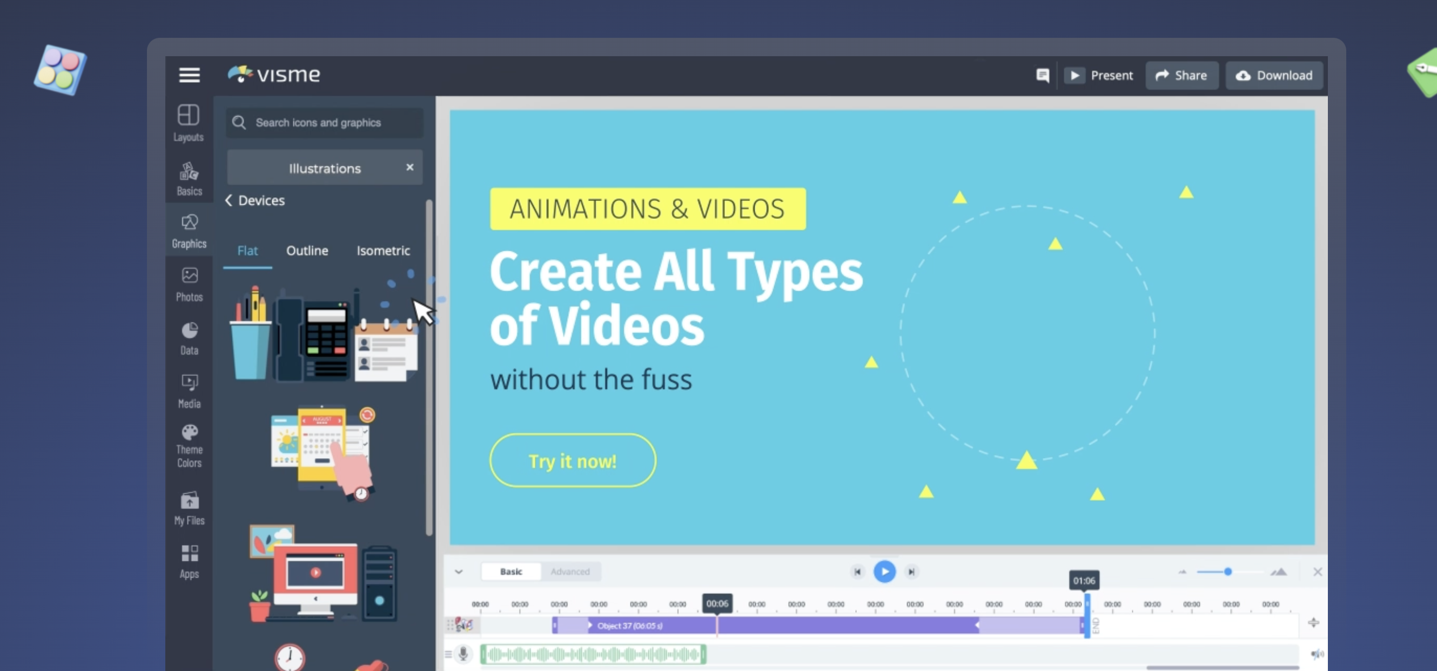Image resolution: width=1437 pixels, height=671 pixels.
Task: Select the ANIMATIONS & VIDEOS yellow label
Action: pyautogui.click(x=648, y=209)
